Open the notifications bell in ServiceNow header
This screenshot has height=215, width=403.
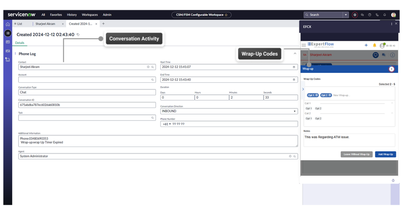point(385,15)
